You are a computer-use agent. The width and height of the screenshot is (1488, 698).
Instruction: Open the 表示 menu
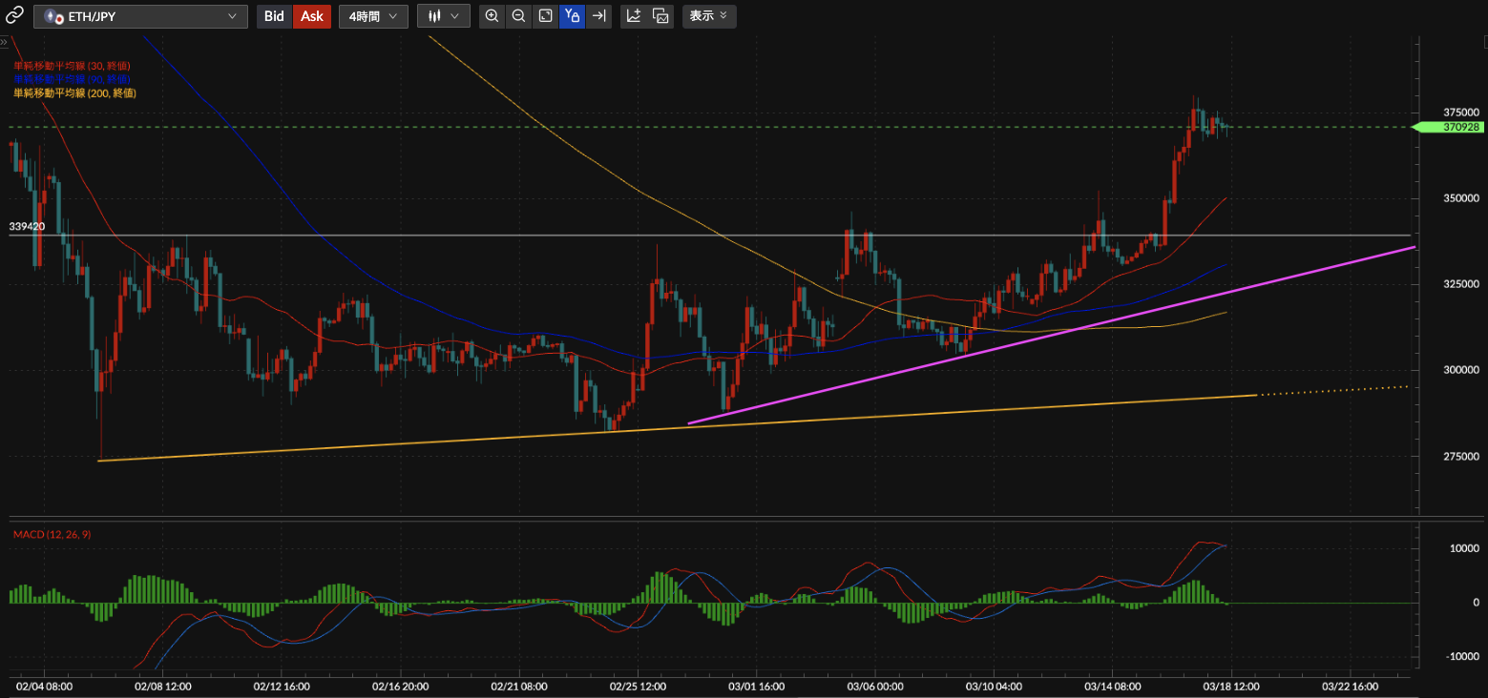tap(708, 16)
